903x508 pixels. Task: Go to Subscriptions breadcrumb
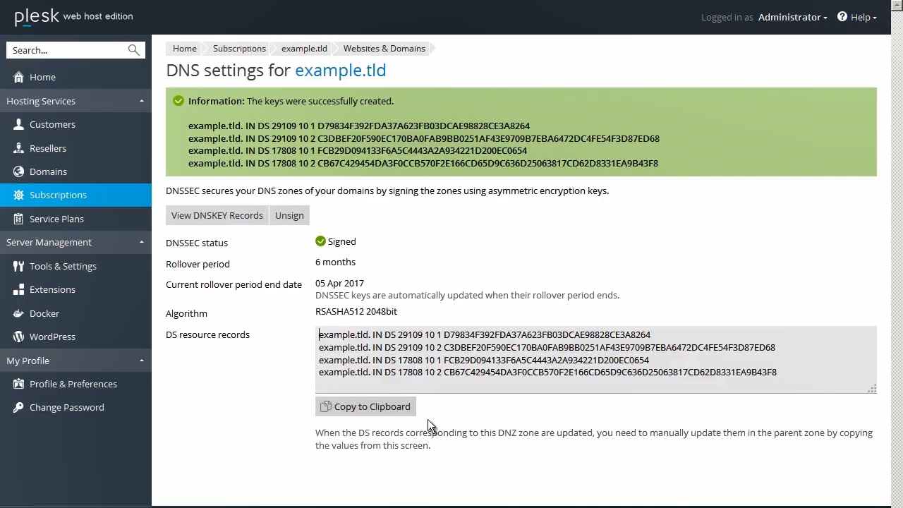239,49
